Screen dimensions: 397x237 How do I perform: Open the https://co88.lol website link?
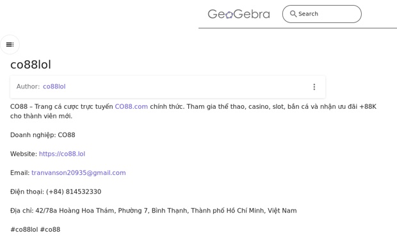[x=62, y=154]
